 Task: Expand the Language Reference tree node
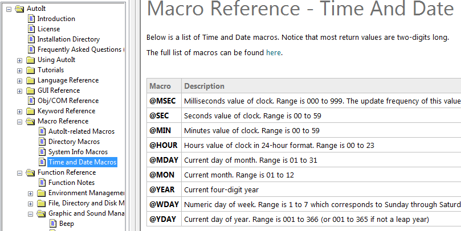pyautogui.click(x=20, y=80)
